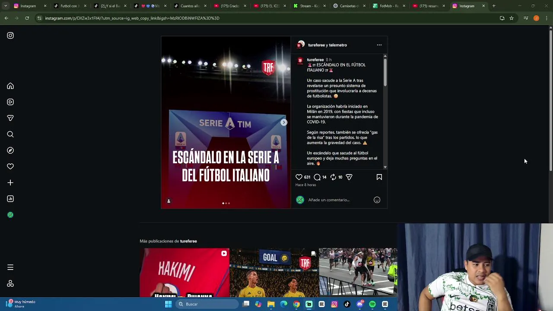This screenshot has width=553, height=311.
Task: Click the carousel position dots
Action: (226, 203)
